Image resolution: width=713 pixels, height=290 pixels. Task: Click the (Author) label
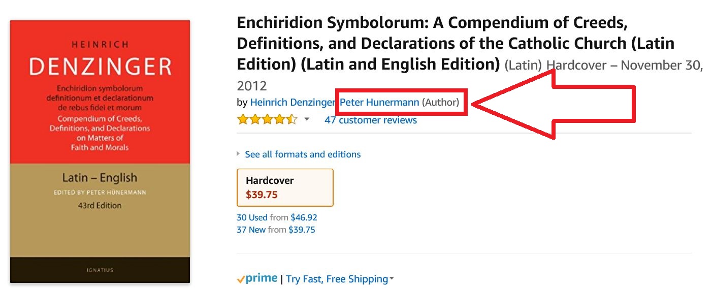[x=440, y=103]
